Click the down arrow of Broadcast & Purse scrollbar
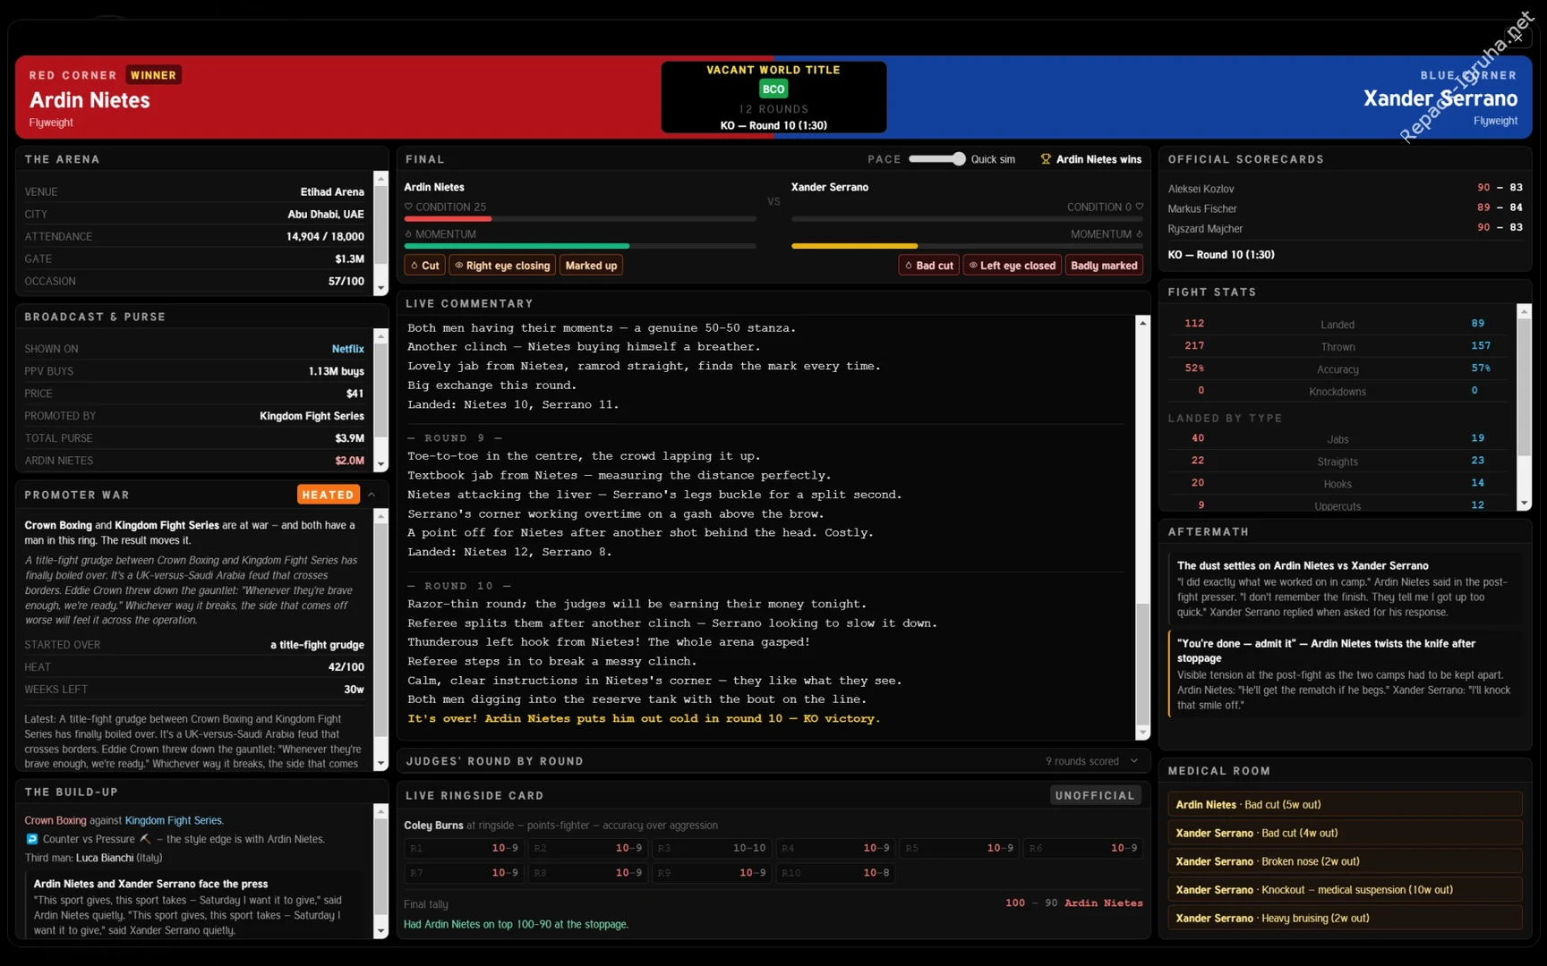The width and height of the screenshot is (1547, 966). (x=380, y=464)
